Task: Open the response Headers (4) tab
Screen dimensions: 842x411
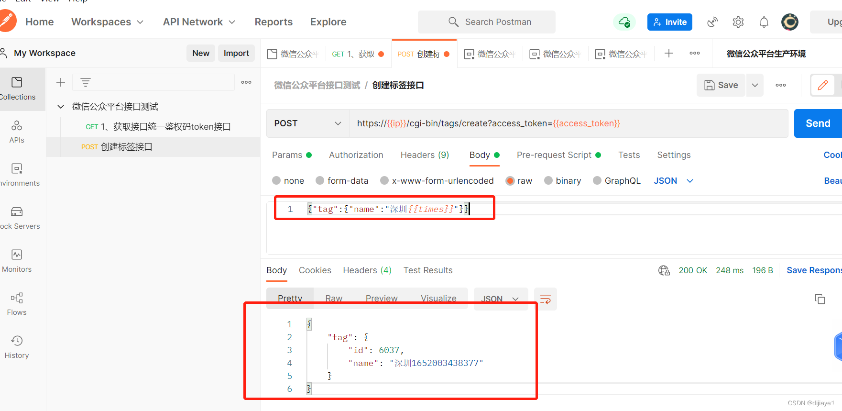Action: pyautogui.click(x=367, y=270)
